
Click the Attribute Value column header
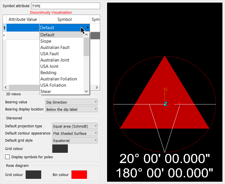(x=23, y=19)
